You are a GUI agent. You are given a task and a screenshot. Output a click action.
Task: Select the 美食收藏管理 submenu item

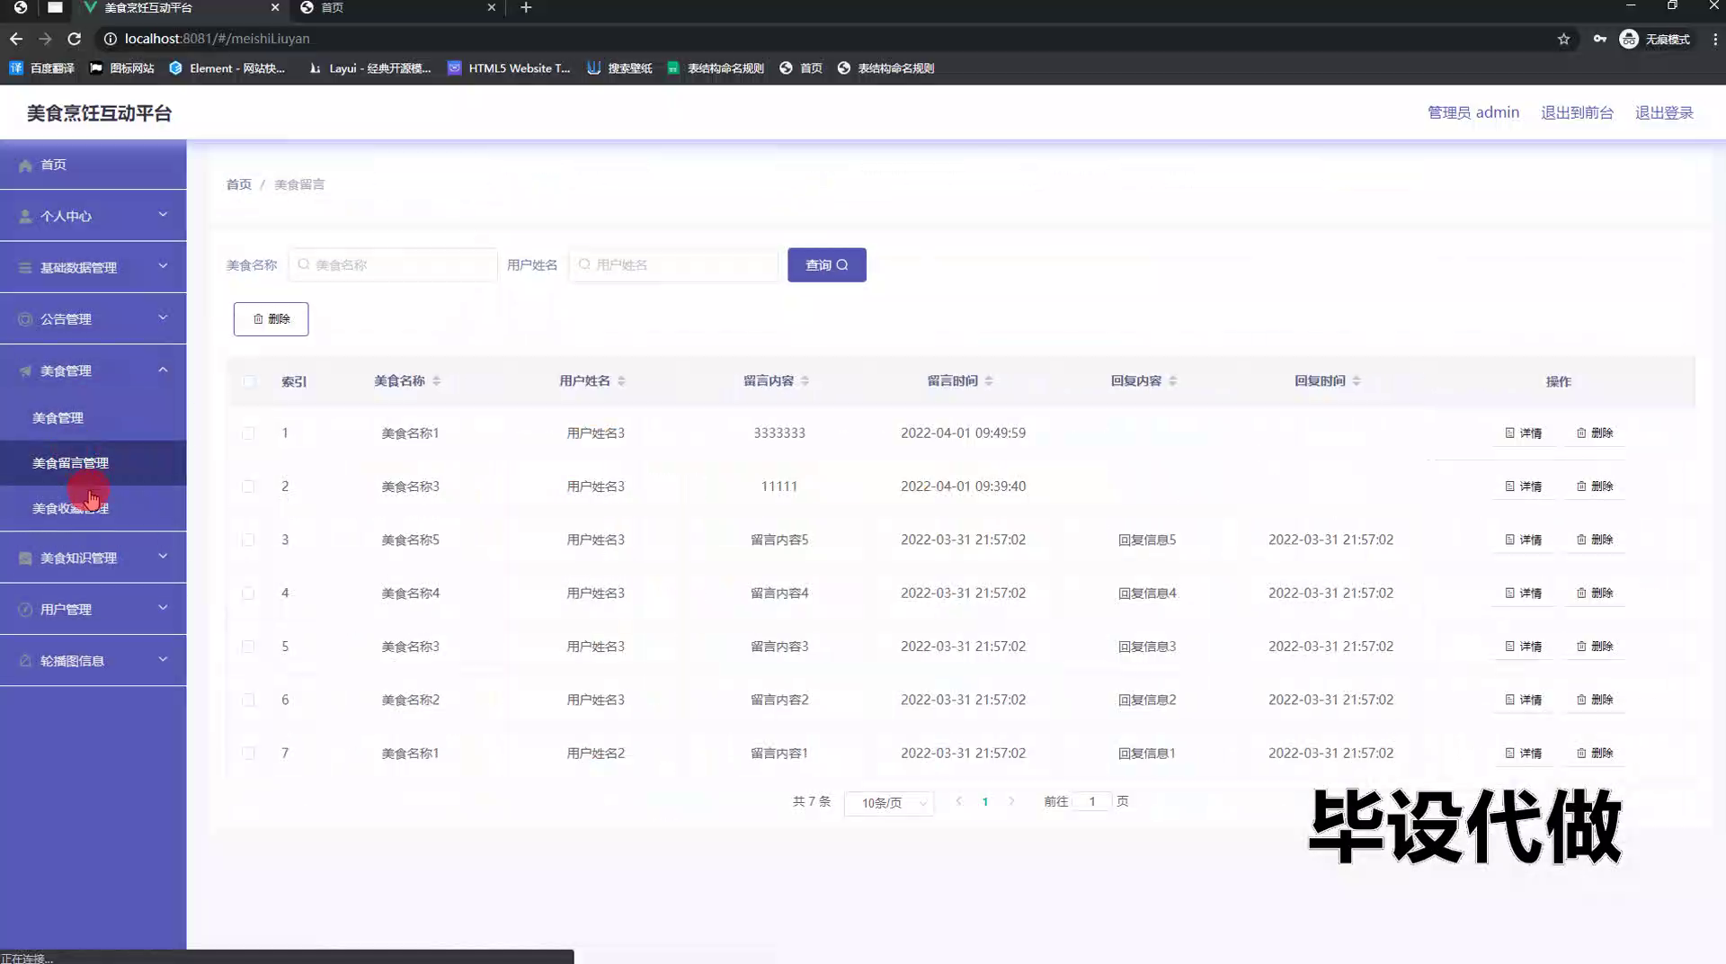(93, 508)
